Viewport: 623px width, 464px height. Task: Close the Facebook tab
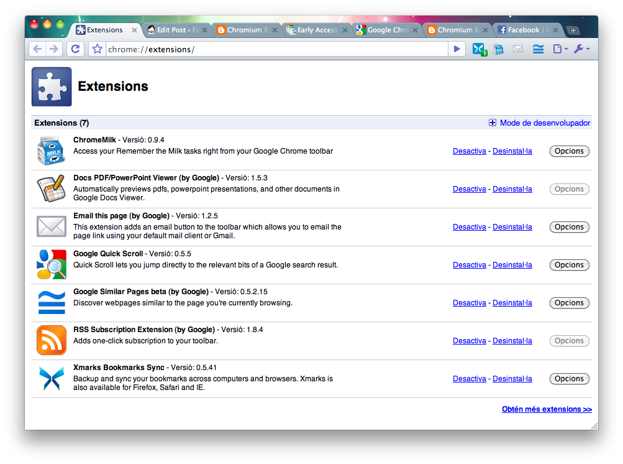click(555, 30)
